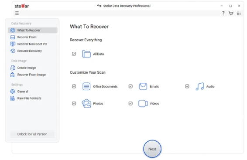Image resolution: width=247 pixels, height=160 pixels.
Task: Click the All Data folder icon
Action: [86, 54]
